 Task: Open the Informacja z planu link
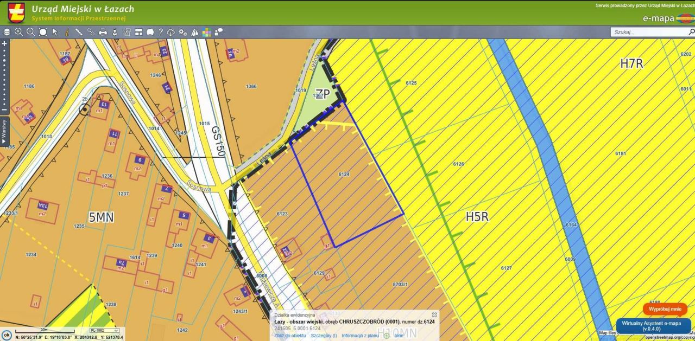(x=360, y=336)
